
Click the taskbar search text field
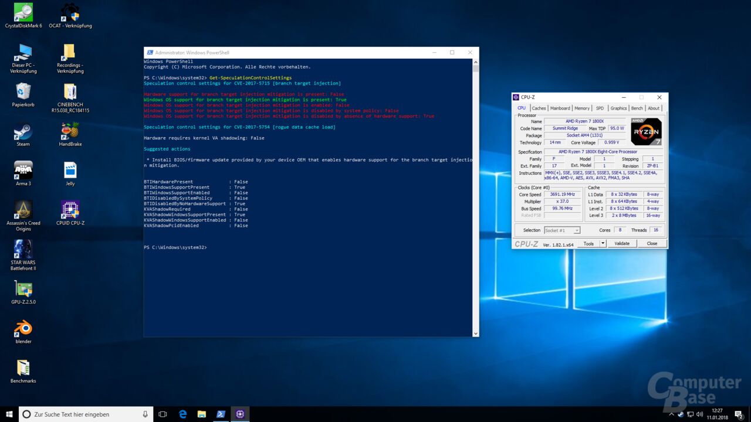tap(86, 414)
